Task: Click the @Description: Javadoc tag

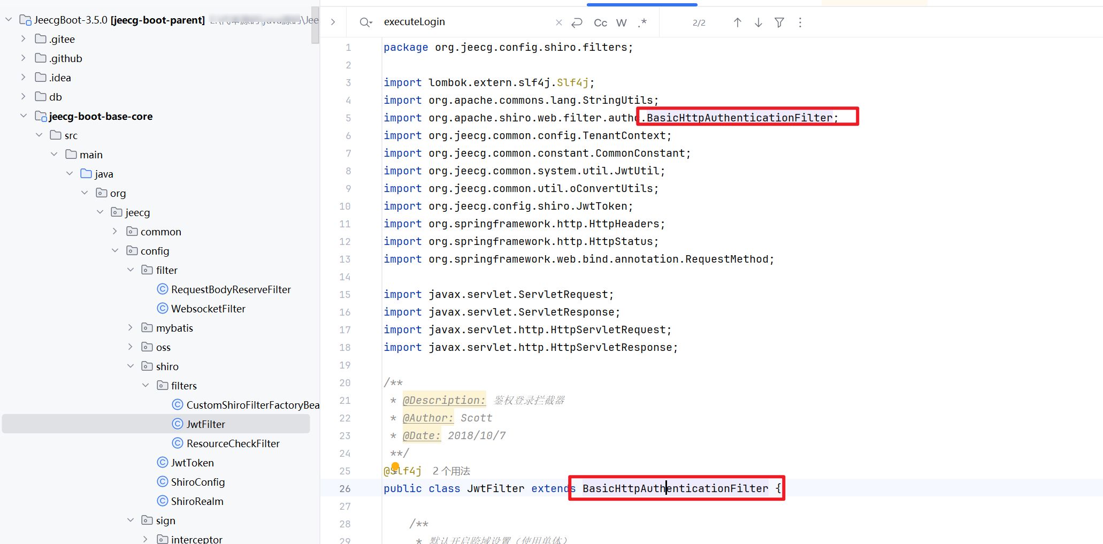Action: (x=443, y=400)
